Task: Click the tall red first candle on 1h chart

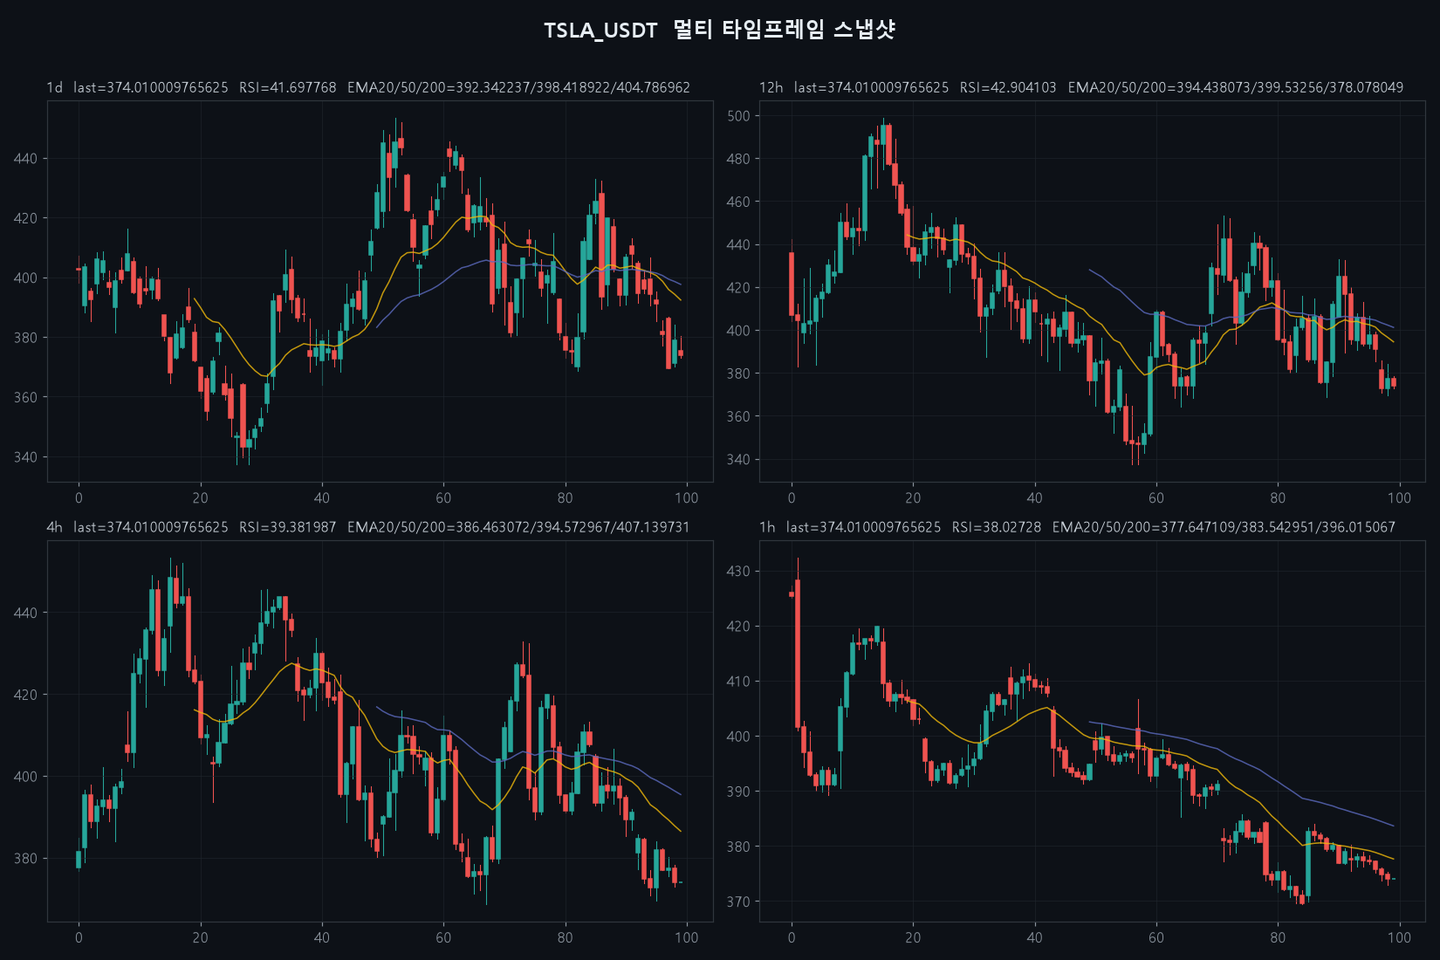Action: 798,653
